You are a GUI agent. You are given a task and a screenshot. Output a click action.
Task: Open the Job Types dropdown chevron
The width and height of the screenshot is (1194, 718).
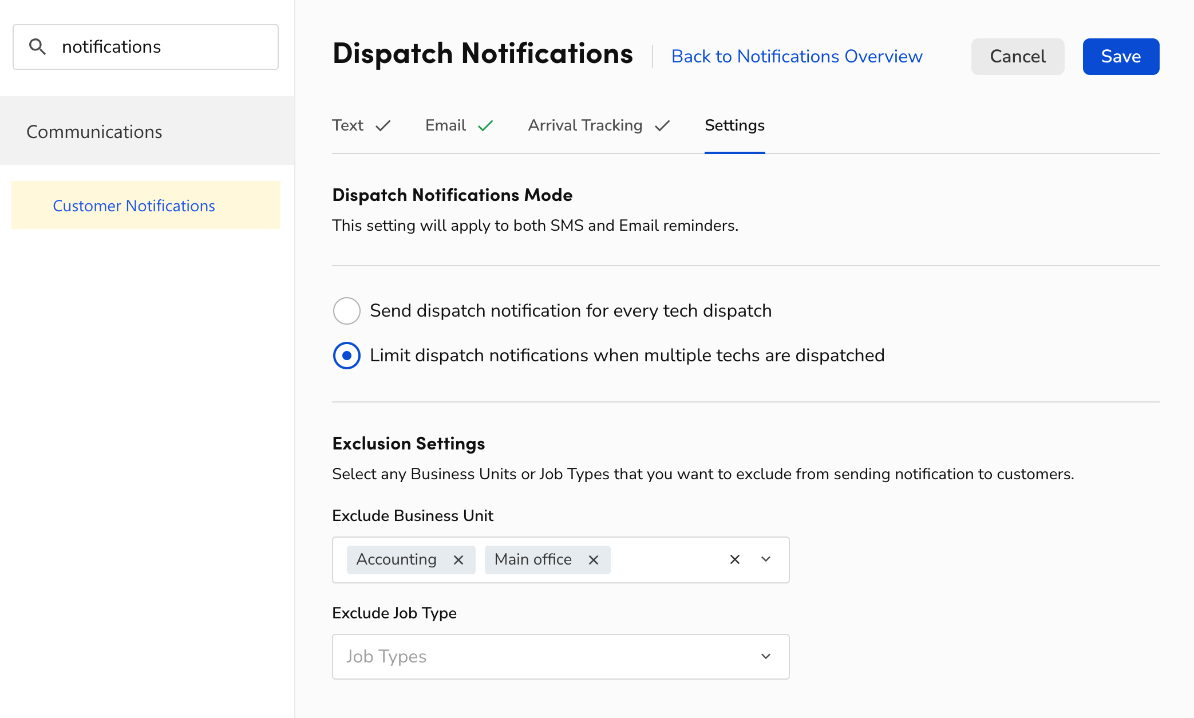pos(765,656)
